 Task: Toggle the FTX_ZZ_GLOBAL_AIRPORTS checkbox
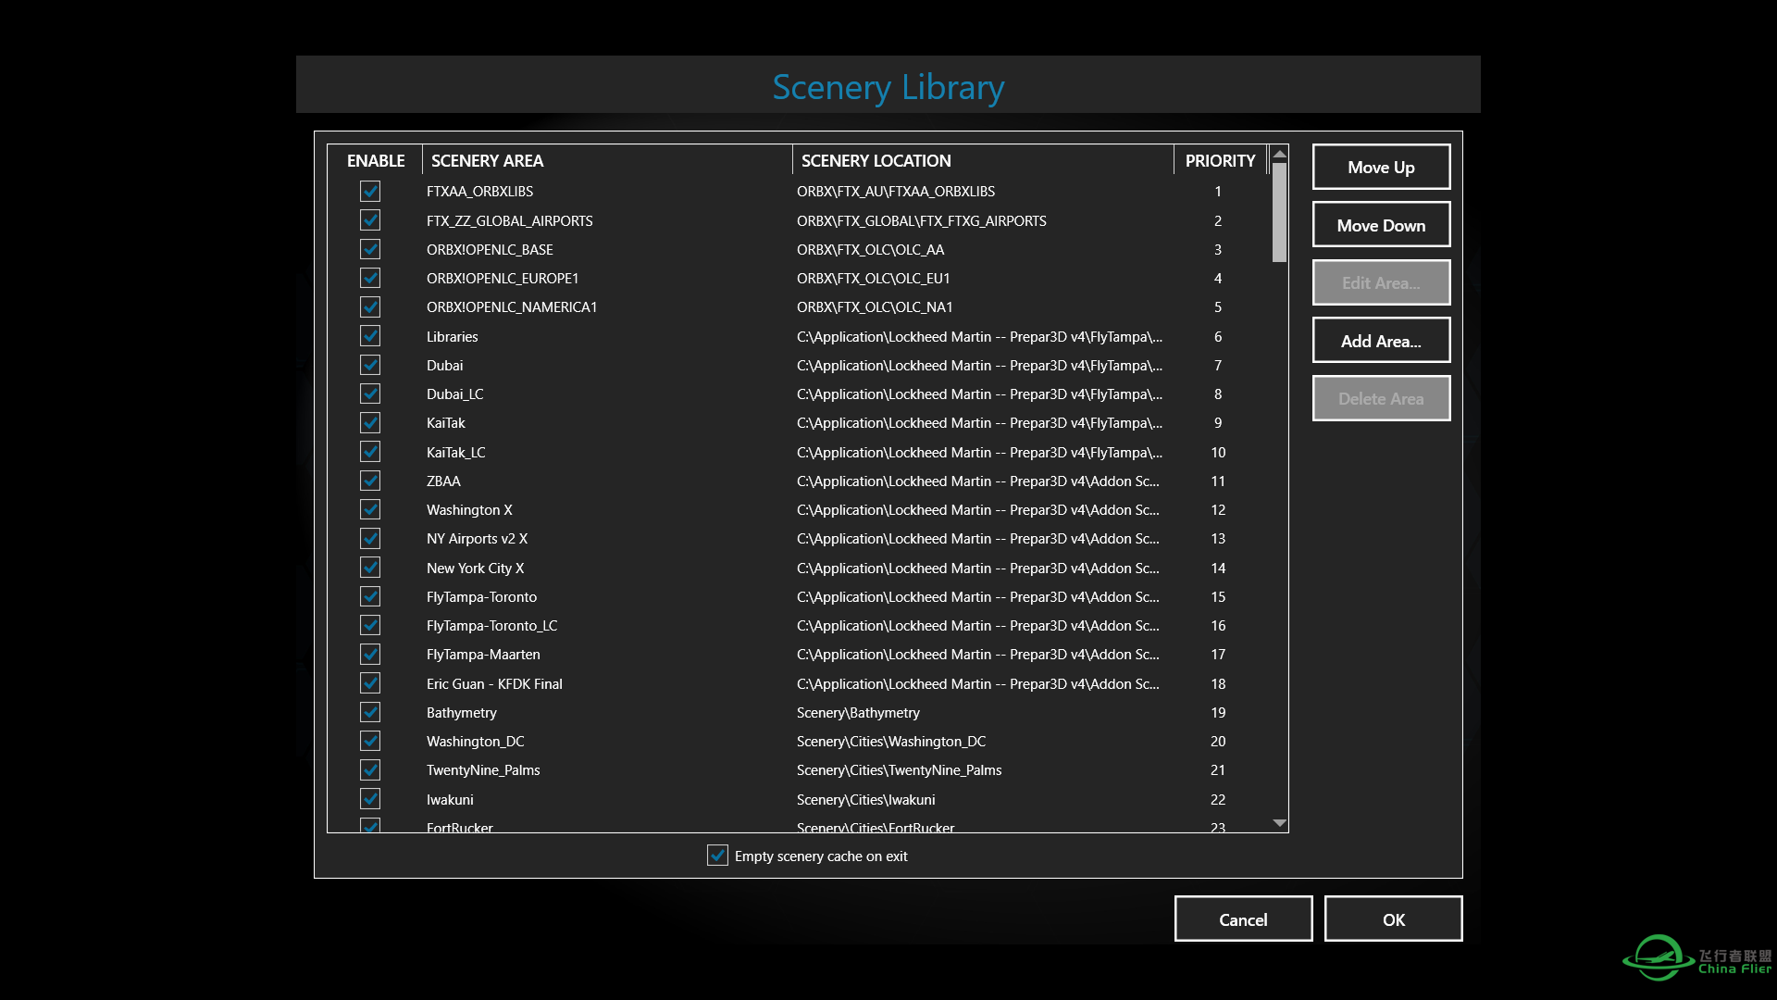[x=370, y=220]
